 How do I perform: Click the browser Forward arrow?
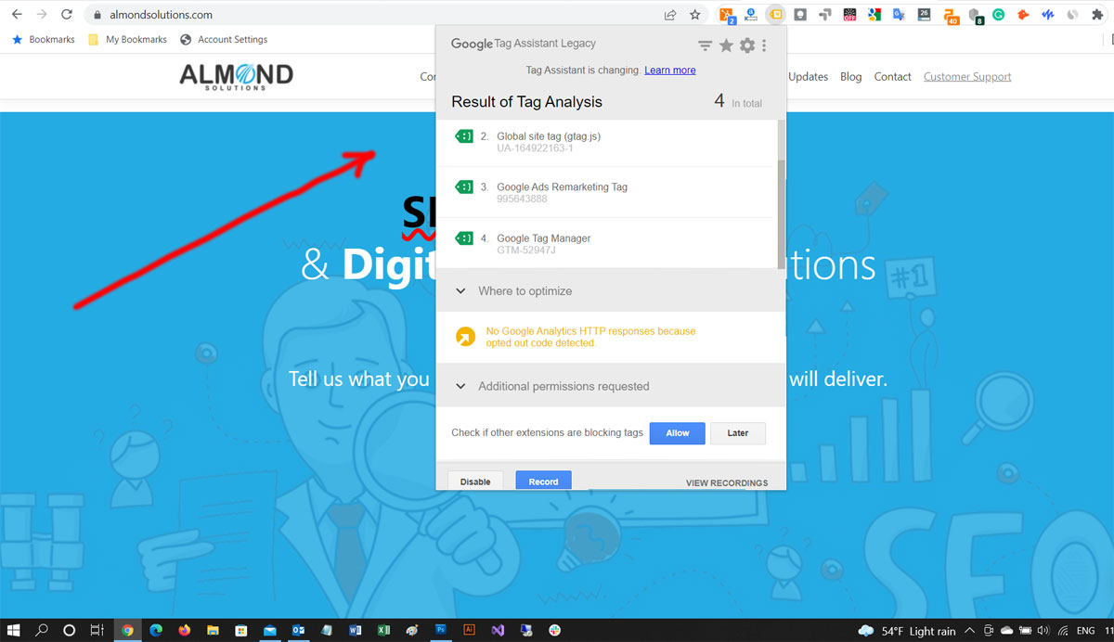(42, 15)
